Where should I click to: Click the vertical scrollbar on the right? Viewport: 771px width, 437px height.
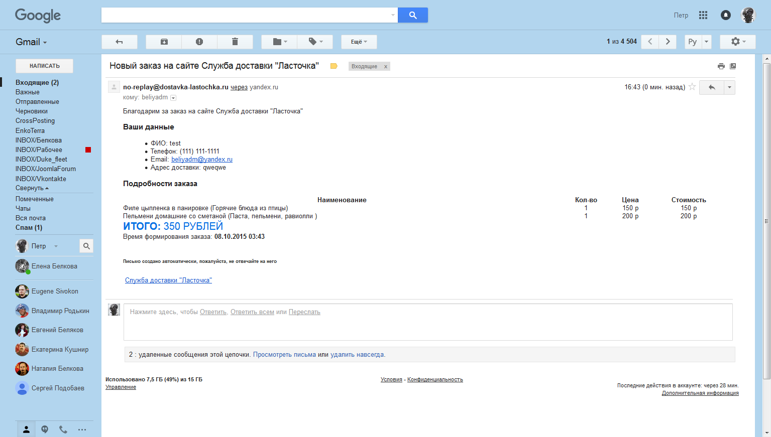(x=766, y=221)
